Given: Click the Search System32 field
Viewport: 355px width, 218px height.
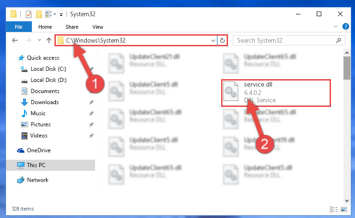Looking at the screenshot, I should click(x=285, y=40).
